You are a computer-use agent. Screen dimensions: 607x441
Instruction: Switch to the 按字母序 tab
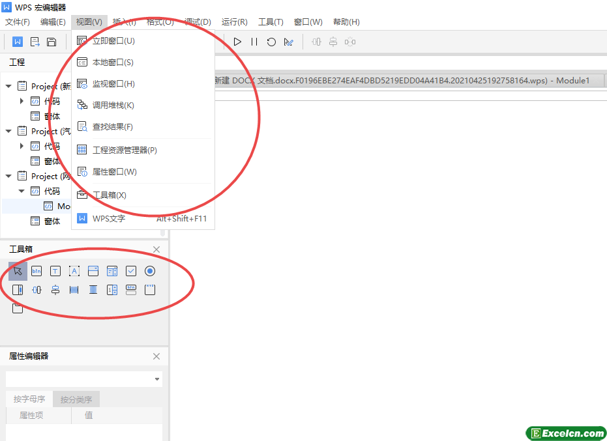(x=29, y=399)
